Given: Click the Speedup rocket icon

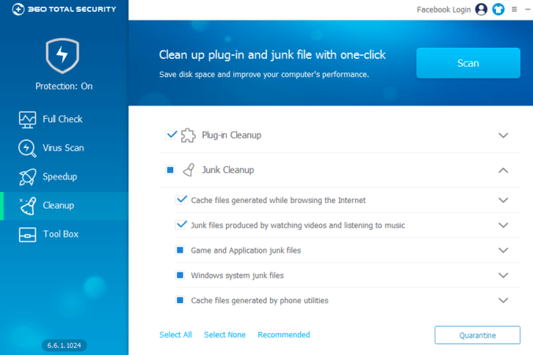Looking at the screenshot, I should [x=28, y=177].
